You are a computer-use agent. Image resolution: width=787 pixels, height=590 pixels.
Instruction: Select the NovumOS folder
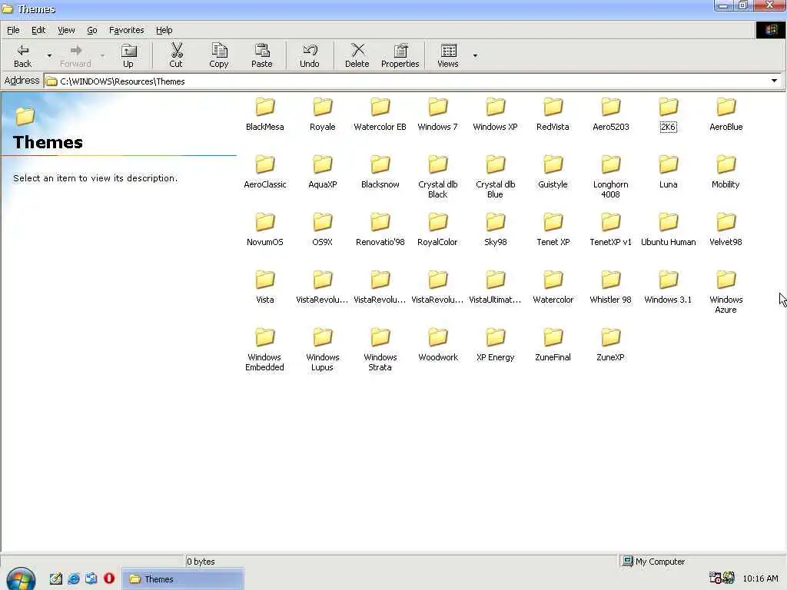pyautogui.click(x=265, y=230)
